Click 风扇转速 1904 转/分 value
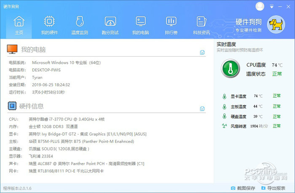Image resolution: width=295 pixels, height=193 pixels. click(259, 126)
